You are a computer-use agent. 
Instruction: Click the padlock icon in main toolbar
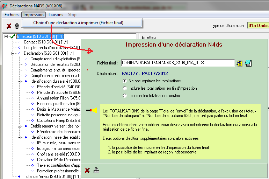(17, 26)
